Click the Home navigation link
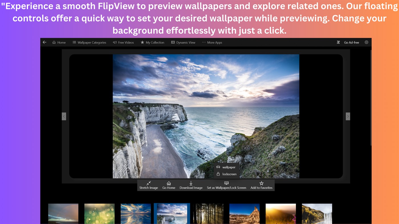Image resolution: width=399 pixels, height=224 pixels. point(59,42)
